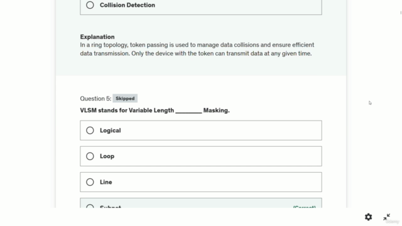The image size is (402, 226).
Task: Click the Loop answer label
Action: click(107, 156)
